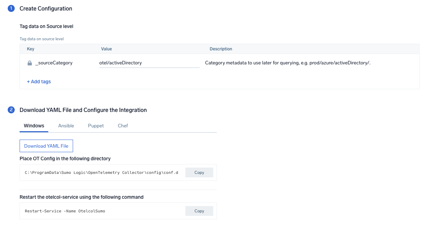The width and height of the screenshot is (435, 233).
Task: Click the Key column header
Action: click(x=30, y=49)
